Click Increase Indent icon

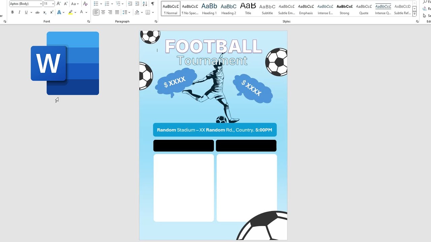137,4
